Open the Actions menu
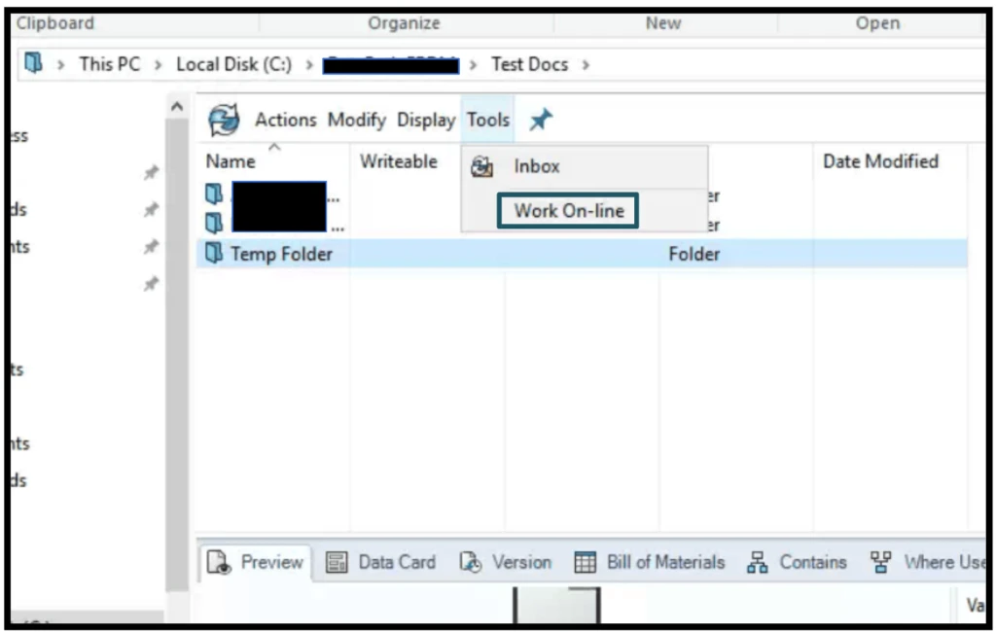 pos(285,120)
